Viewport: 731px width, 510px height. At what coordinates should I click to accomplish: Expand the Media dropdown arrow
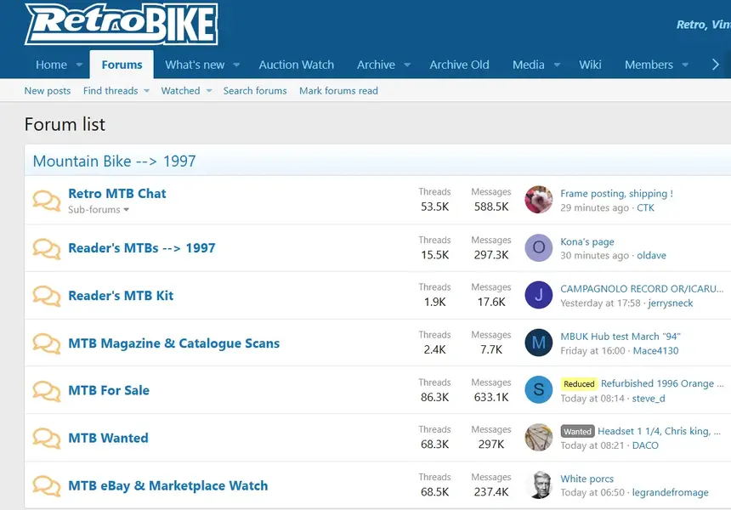(557, 65)
